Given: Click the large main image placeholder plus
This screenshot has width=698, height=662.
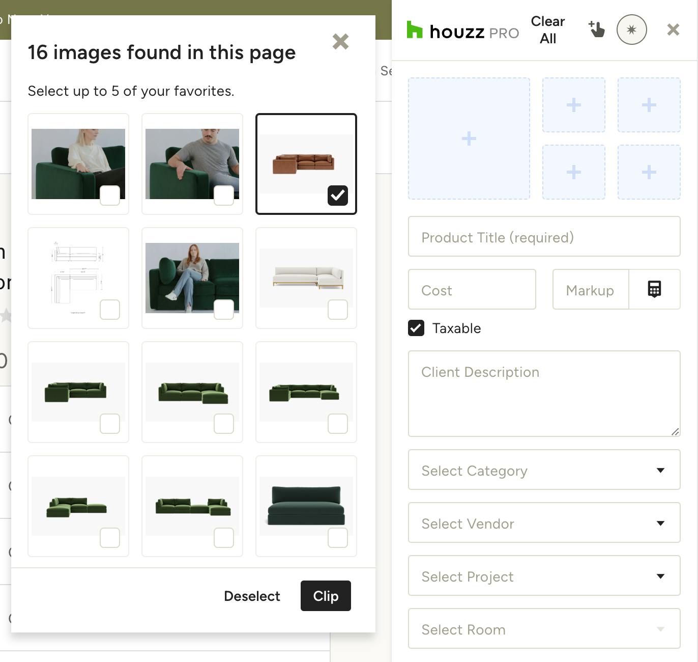Looking at the screenshot, I should click(x=469, y=139).
